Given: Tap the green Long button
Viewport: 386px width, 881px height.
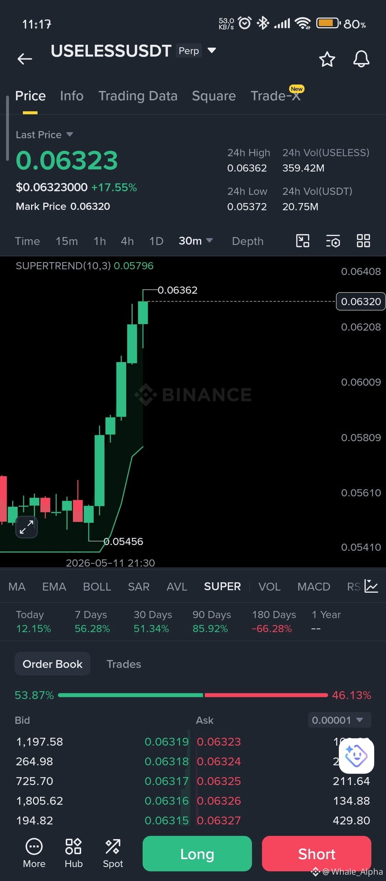Looking at the screenshot, I should pyautogui.click(x=197, y=854).
